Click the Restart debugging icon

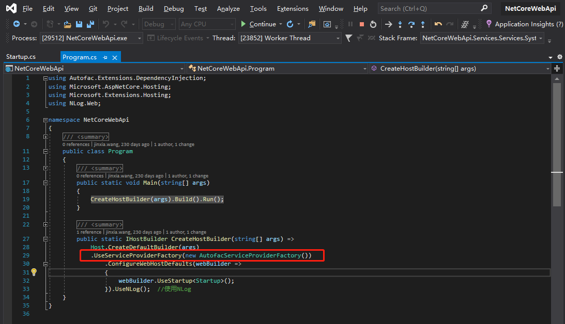point(373,24)
